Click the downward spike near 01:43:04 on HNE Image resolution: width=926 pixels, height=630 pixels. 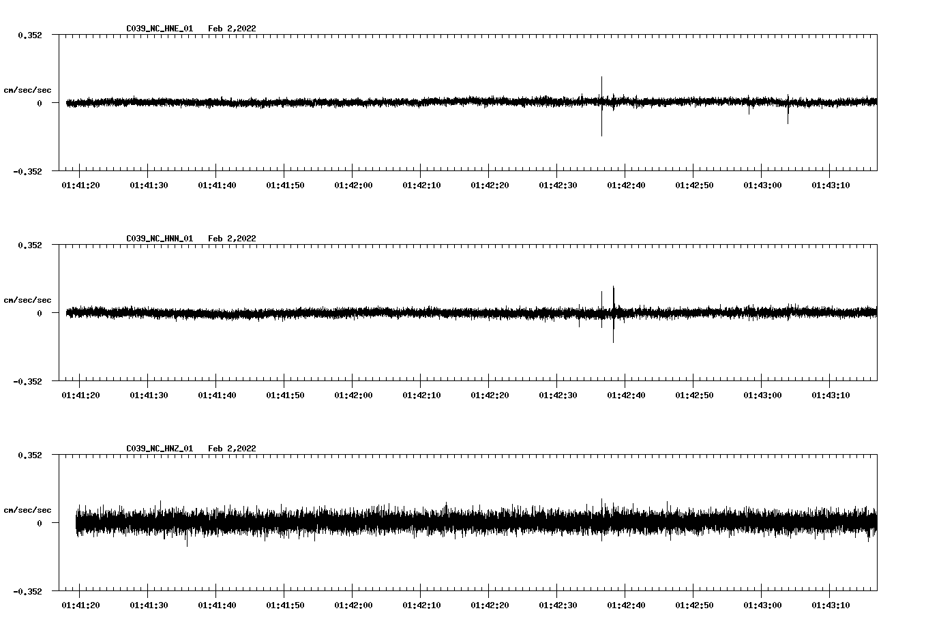788,109
